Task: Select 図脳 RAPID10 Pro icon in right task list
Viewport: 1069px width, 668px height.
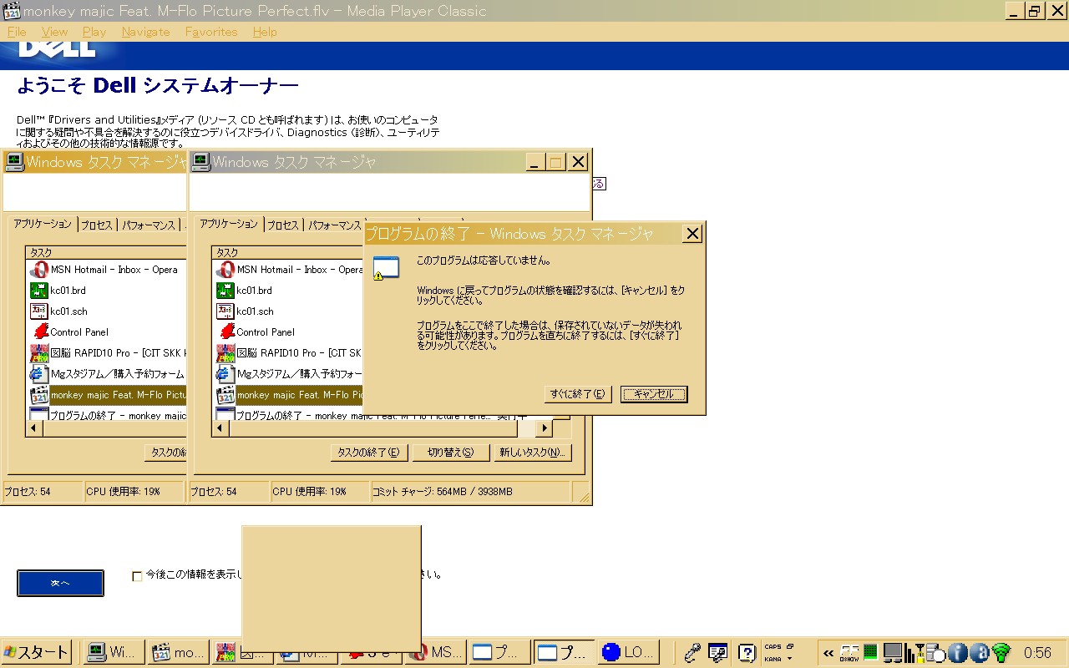Action: coord(225,353)
